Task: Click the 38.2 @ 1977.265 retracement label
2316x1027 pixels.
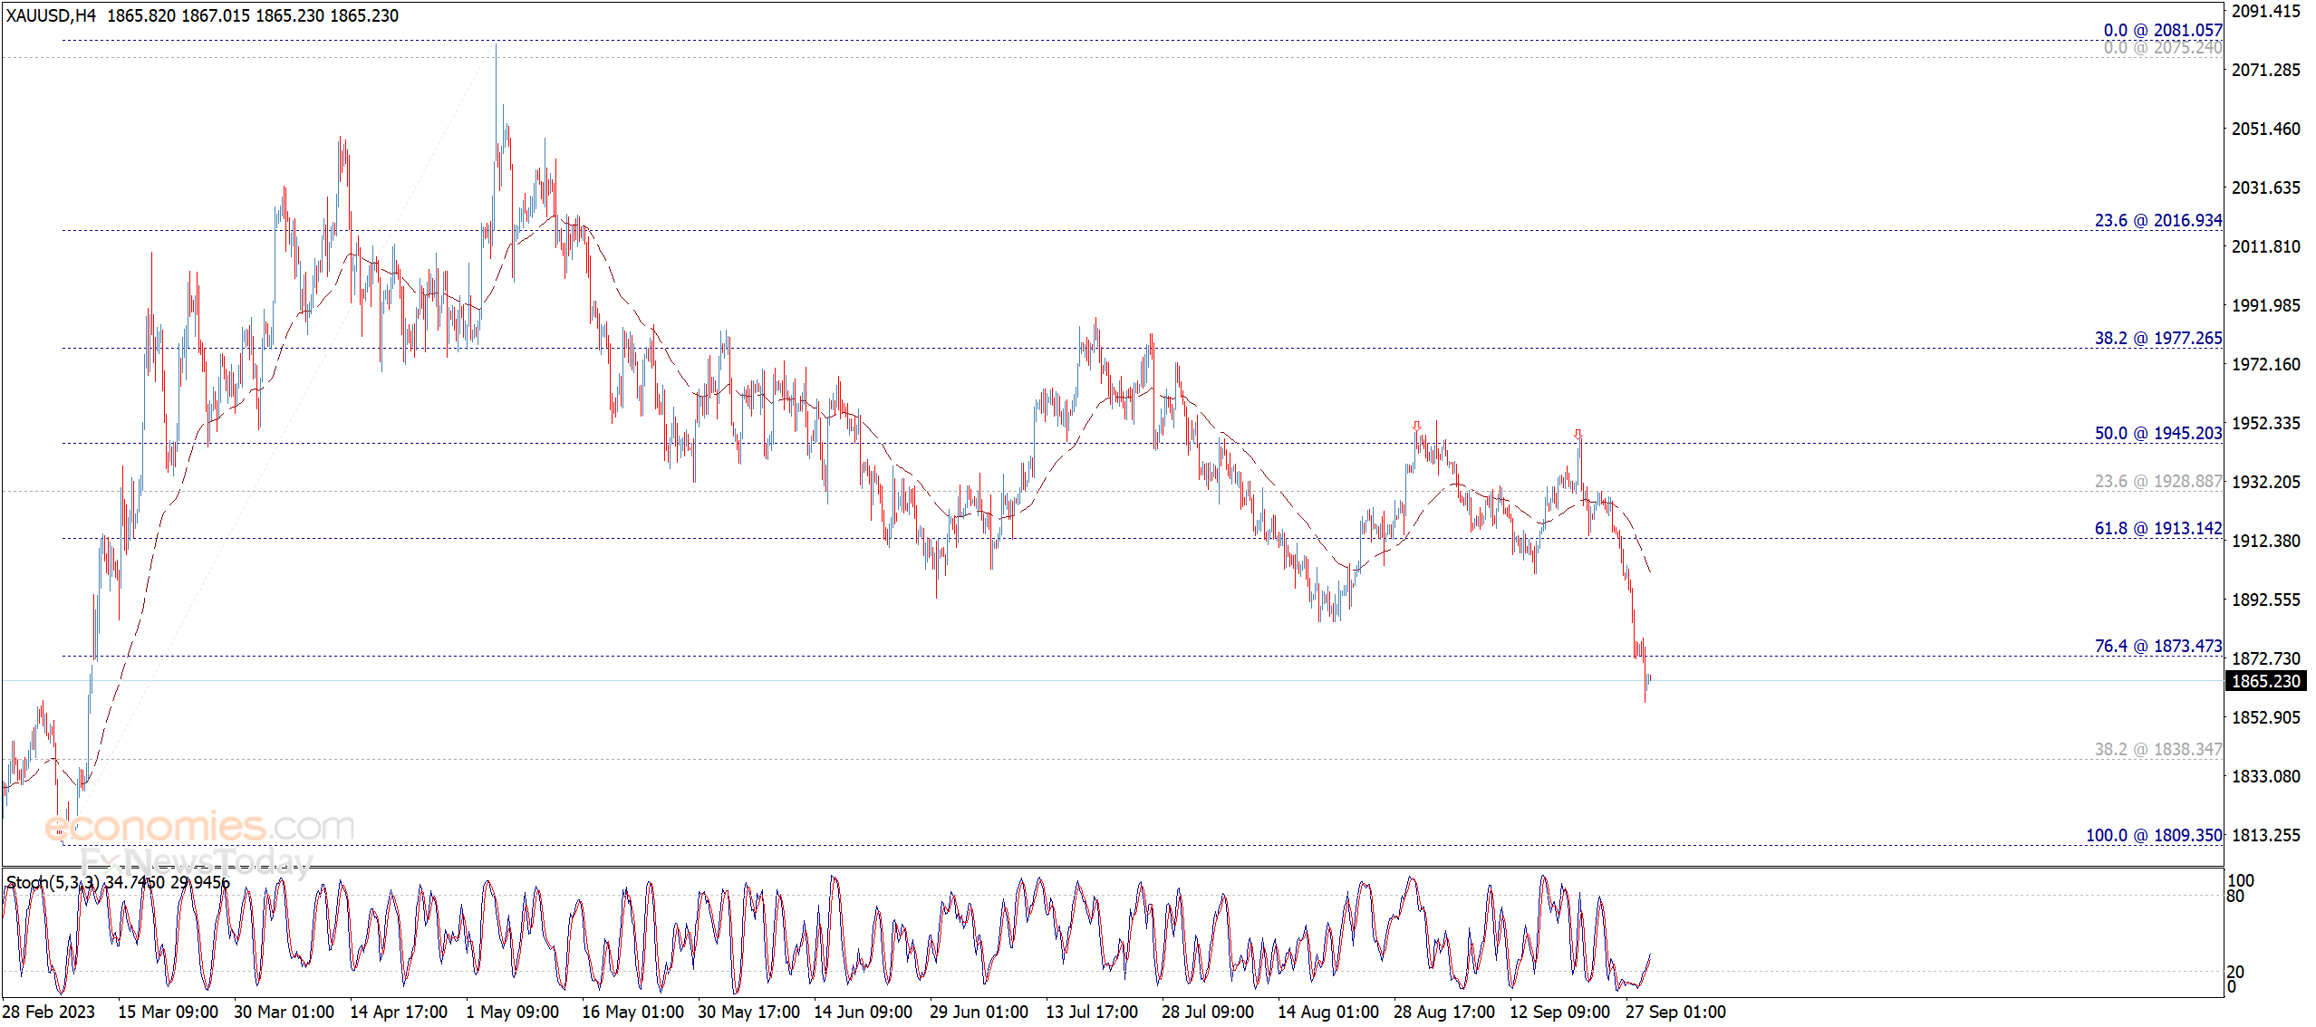Action: click(x=2157, y=338)
